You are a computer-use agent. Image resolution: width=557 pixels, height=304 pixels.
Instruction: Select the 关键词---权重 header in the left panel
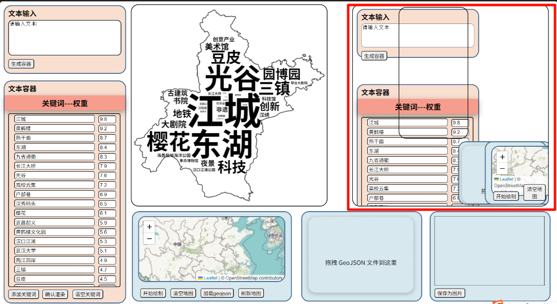(64, 103)
